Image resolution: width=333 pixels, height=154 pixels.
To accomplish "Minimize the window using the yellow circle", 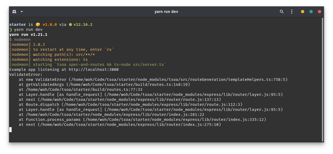I will point(302,12).
